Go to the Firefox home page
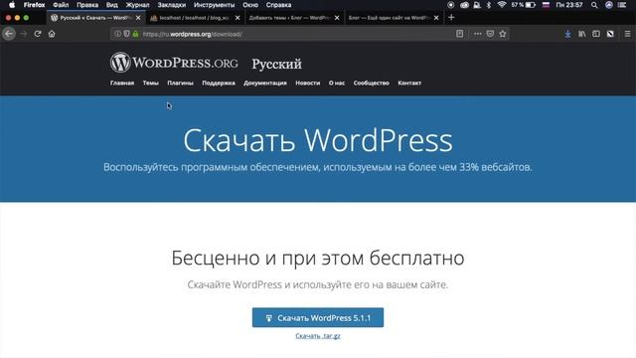 tap(52, 34)
